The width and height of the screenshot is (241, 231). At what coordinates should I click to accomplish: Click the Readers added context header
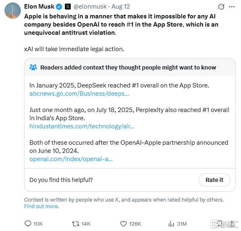click(x=128, y=67)
